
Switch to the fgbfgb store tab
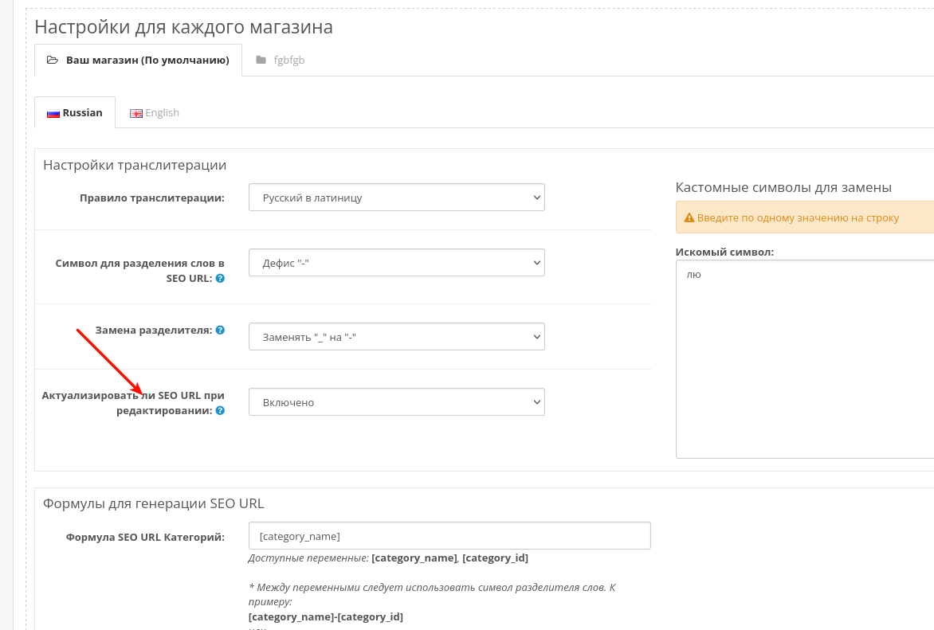(x=281, y=61)
